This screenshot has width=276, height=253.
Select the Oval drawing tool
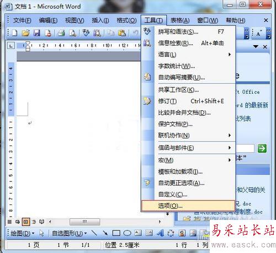pos(127,233)
